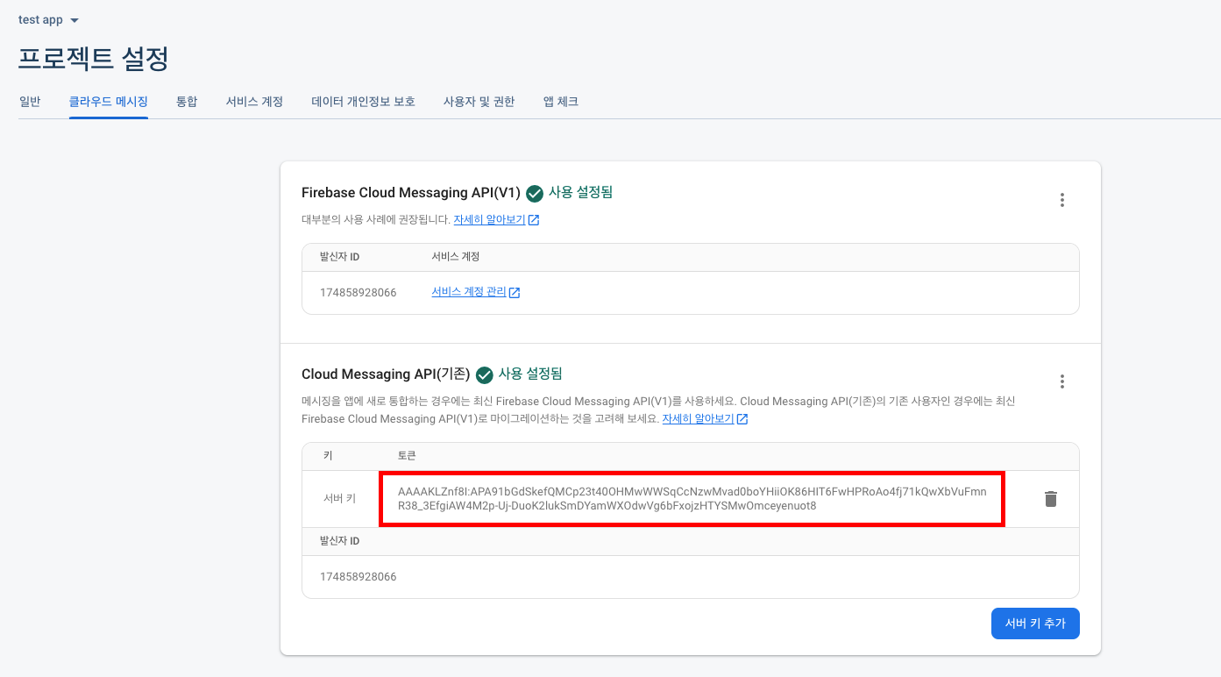The height and width of the screenshot is (677, 1221).
Task: Click the 서버 키 추가 button
Action: point(1035,624)
